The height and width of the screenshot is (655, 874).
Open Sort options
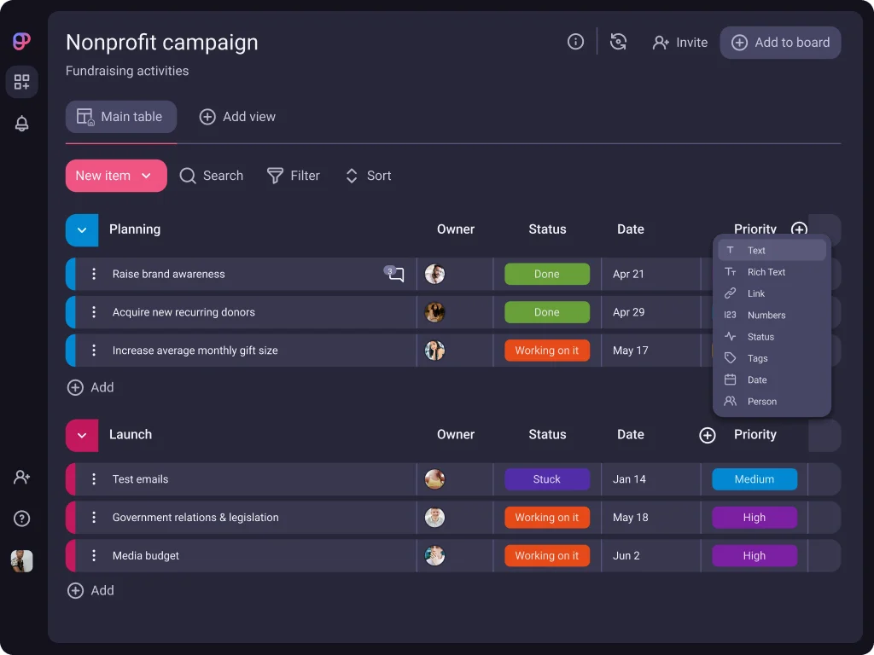(368, 176)
